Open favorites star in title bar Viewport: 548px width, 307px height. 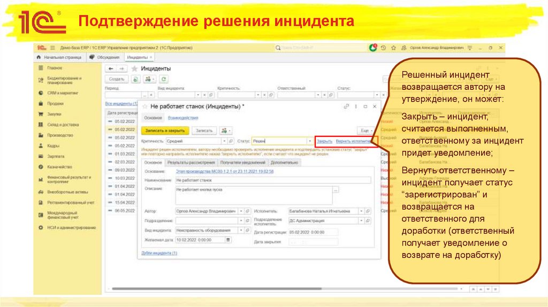(x=393, y=48)
